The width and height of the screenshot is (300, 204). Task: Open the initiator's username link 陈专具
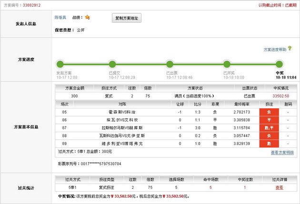61,18
